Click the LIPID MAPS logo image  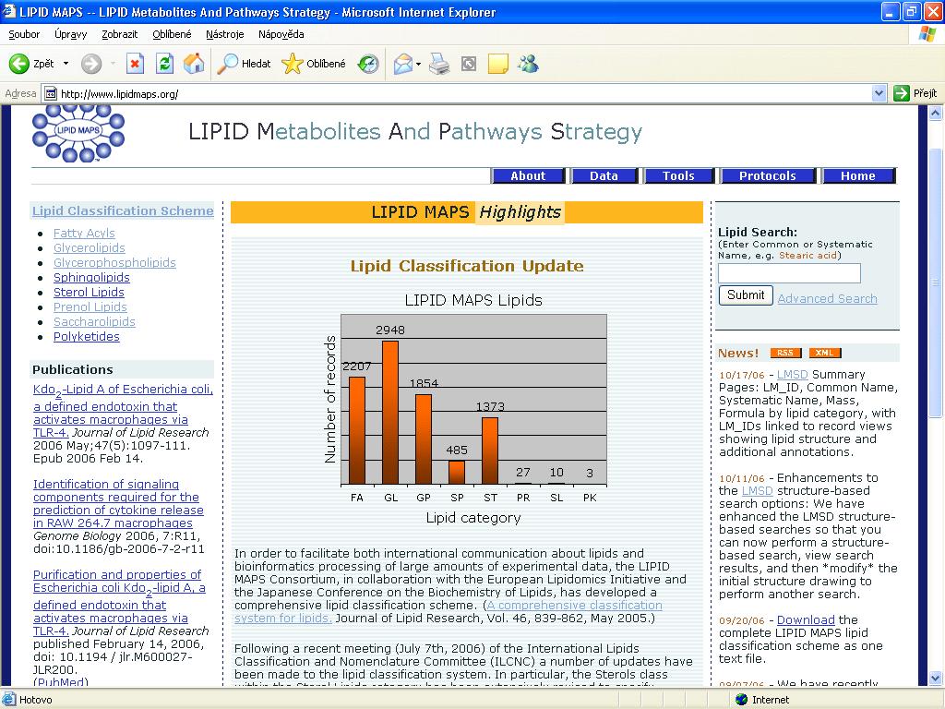click(78, 133)
